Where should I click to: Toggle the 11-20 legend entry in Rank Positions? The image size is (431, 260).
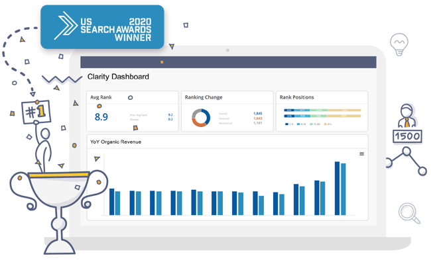(315, 124)
